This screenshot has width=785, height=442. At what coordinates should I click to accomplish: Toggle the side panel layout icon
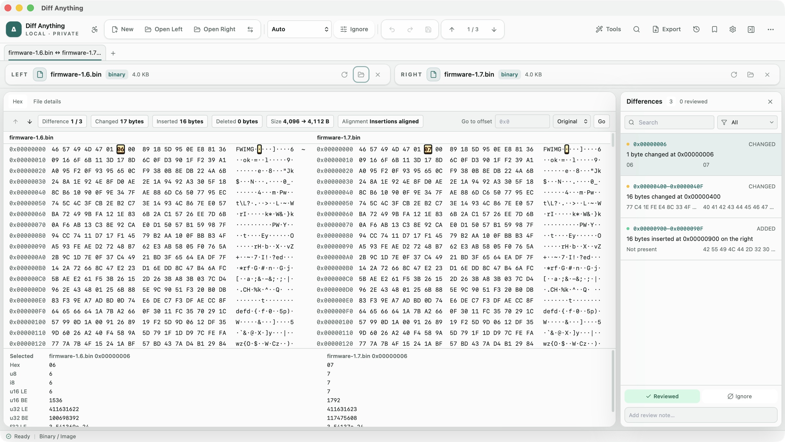click(x=751, y=29)
